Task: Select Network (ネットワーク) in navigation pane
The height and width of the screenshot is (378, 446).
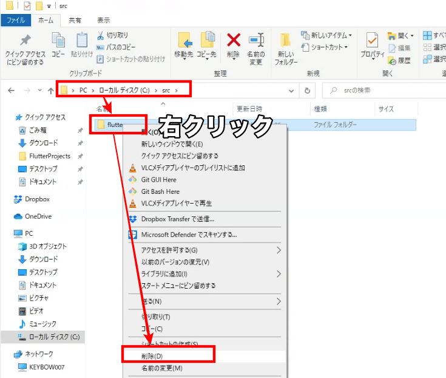Action: click(33, 354)
